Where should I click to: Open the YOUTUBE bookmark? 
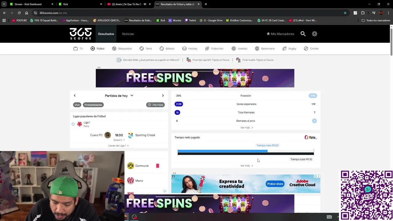coord(20,21)
